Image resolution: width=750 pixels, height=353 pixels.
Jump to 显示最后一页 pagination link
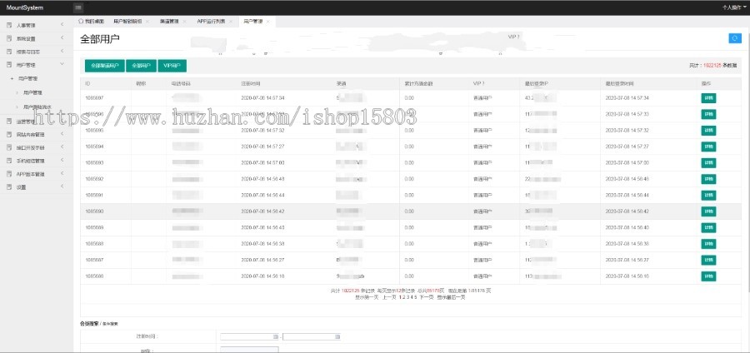coord(451,297)
